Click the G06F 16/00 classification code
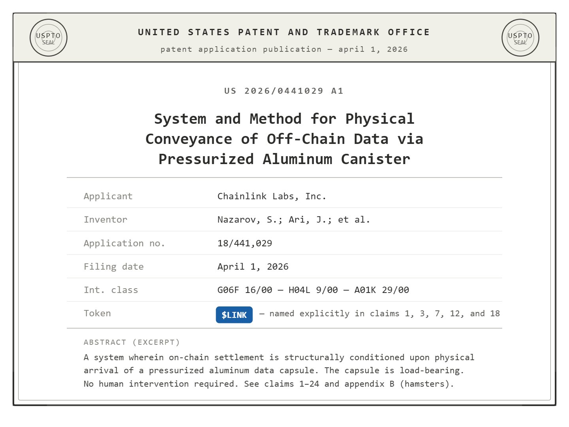The image size is (569, 427). click(245, 290)
